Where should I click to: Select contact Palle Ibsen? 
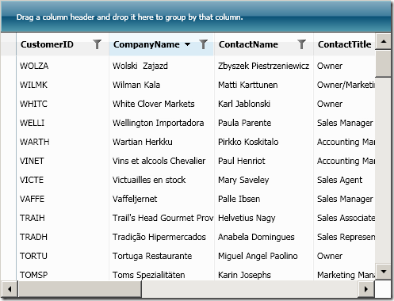click(264, 199)
